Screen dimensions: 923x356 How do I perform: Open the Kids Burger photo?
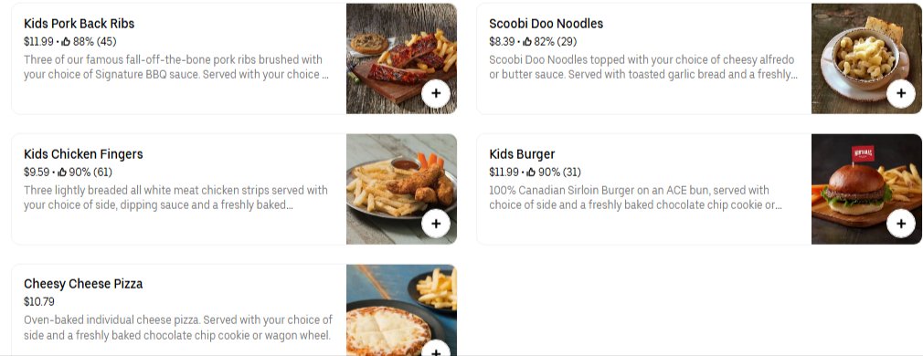[866, 189]
